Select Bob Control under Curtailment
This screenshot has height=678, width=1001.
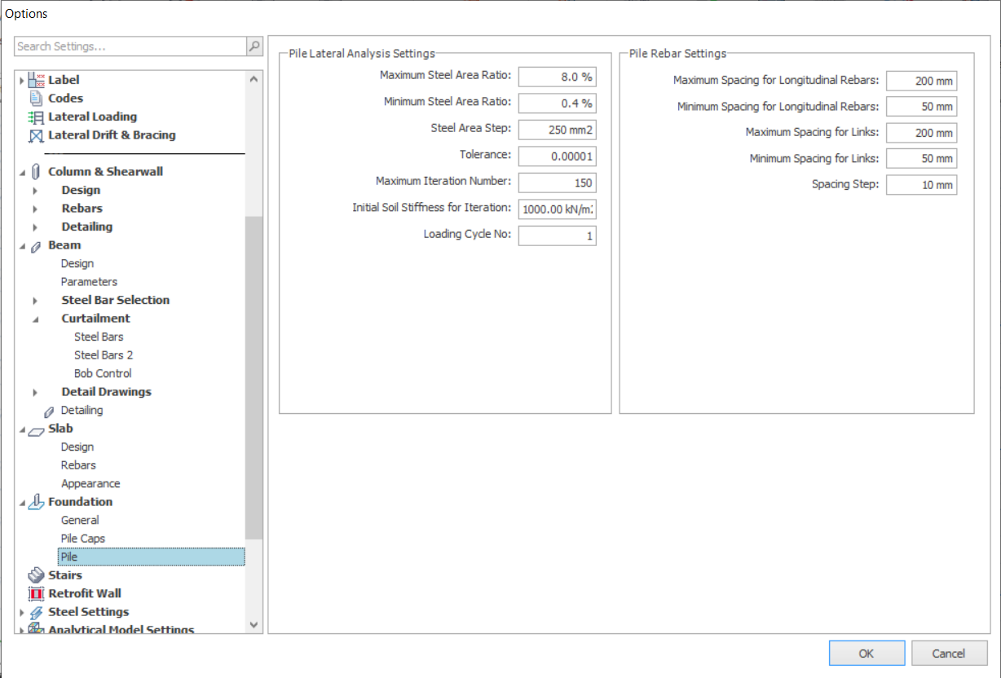[103, 373]
